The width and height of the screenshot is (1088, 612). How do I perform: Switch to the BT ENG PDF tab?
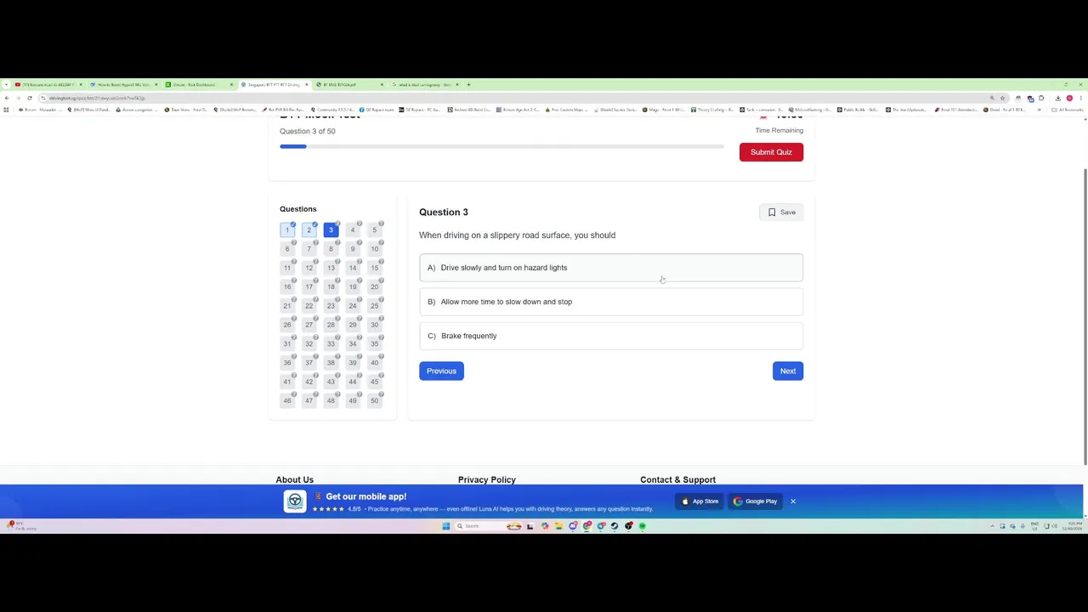350,85
